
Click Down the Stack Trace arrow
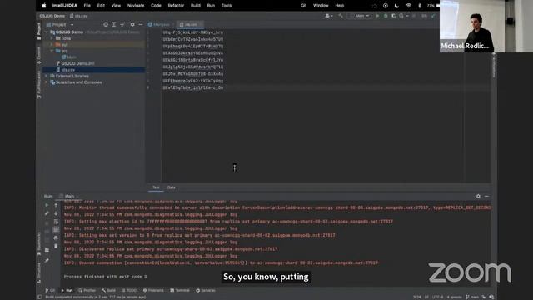pos(56,213)
